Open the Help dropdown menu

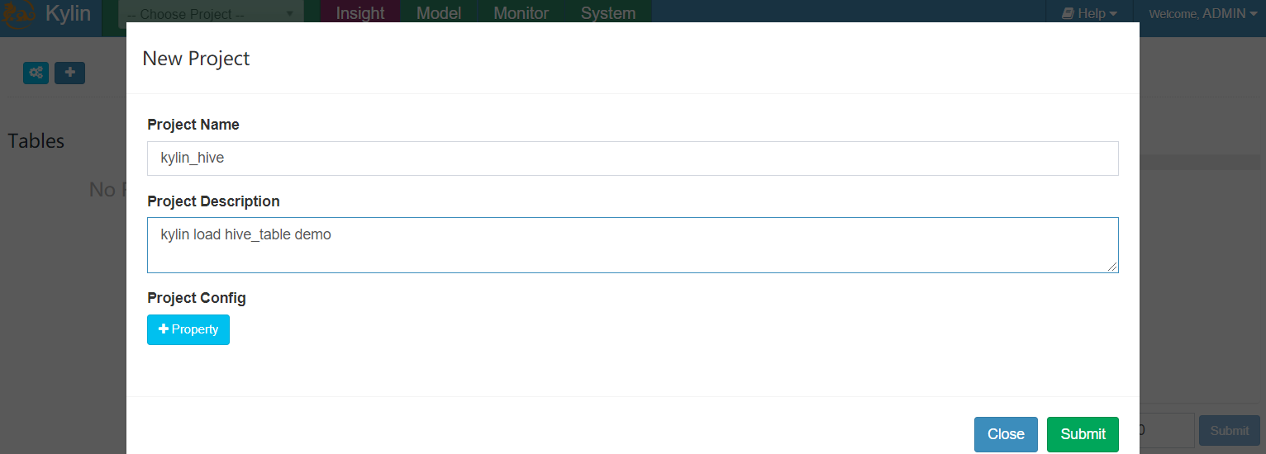click(x=1089, y=13)
